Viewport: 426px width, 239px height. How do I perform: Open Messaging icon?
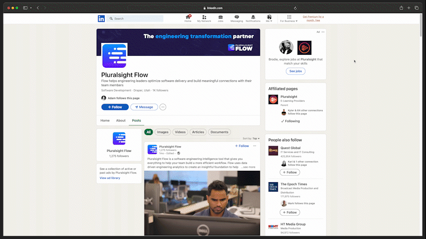[236, 18]
